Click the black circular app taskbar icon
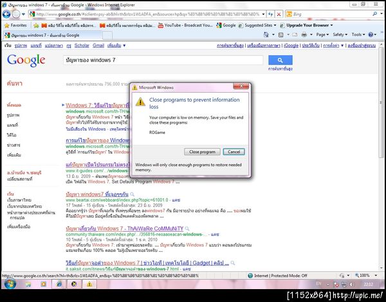This screenshot has width=386, height=302. click(74, 284)
